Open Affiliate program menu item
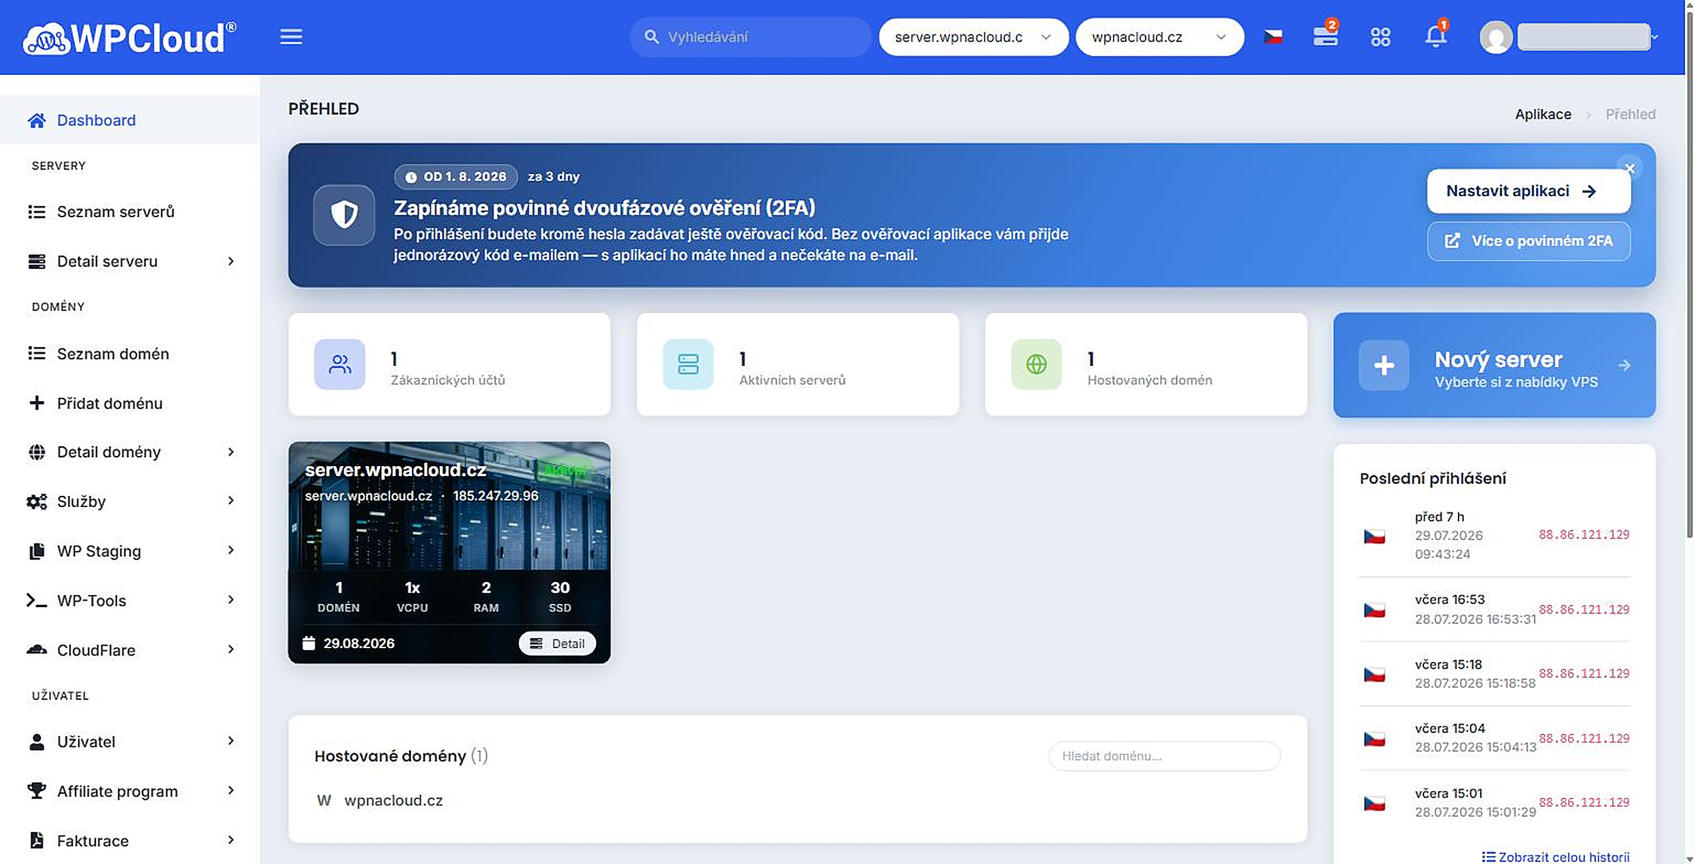Screen dimensions: 1695x864 130,791
